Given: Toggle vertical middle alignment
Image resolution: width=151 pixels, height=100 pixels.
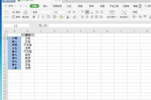Looking at the screenshot, I should pyautogui.click(x=87, y=12).
